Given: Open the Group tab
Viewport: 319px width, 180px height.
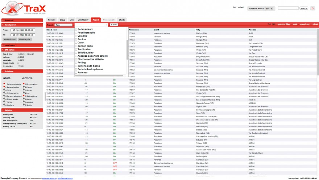Looking at the screenshot, I should pyautogui.click(x=62, y=20).
